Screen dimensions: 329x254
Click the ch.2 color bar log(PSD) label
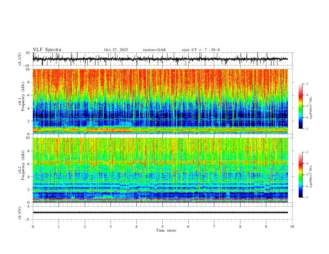click(x=311, y=176)
